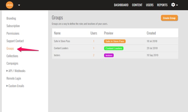
Task: Open Permissions in the sidebar
Action: [13, 33]
